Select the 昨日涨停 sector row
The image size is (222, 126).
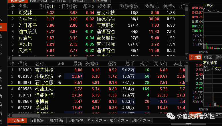[96, 25]
